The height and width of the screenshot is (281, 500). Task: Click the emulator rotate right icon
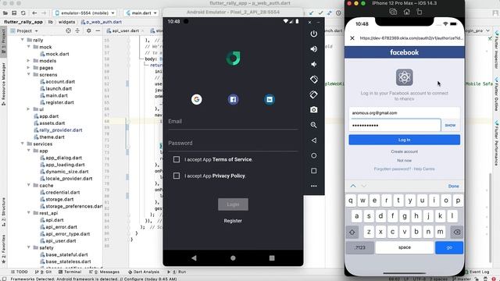[314, 94]
